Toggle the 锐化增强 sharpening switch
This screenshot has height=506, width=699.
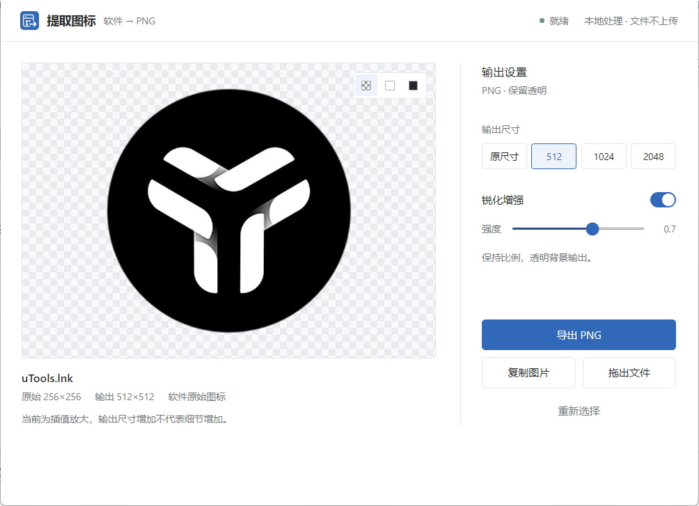pyautogui.click(x=663, y=200)
